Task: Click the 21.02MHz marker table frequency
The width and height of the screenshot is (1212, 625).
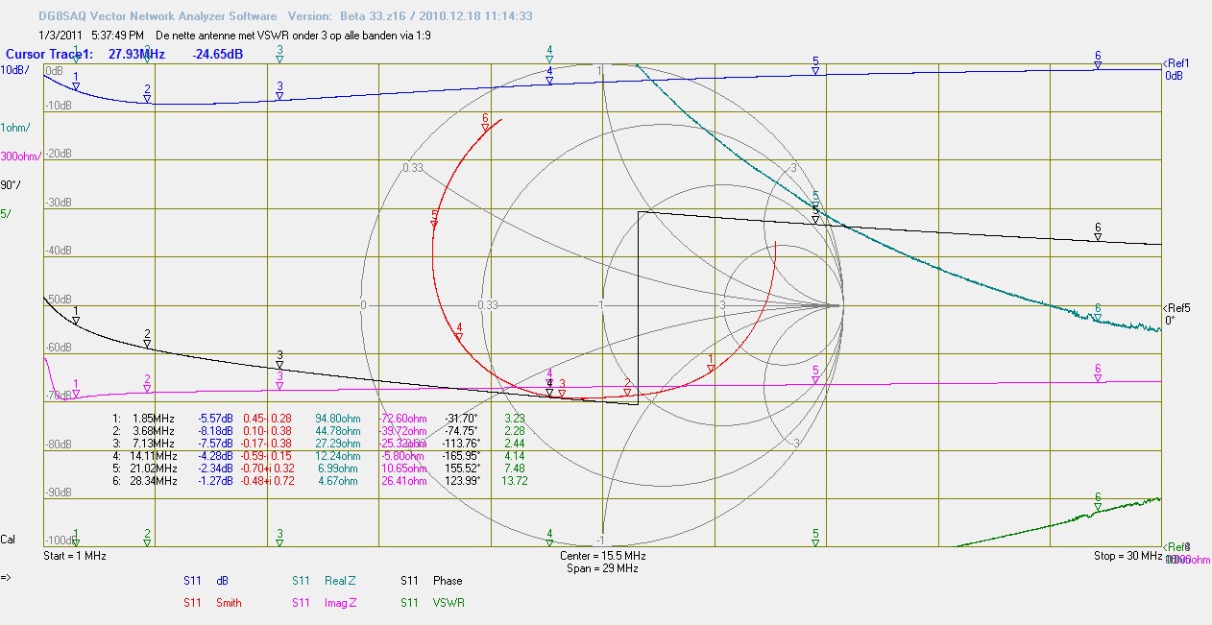Action: (152, 469)
